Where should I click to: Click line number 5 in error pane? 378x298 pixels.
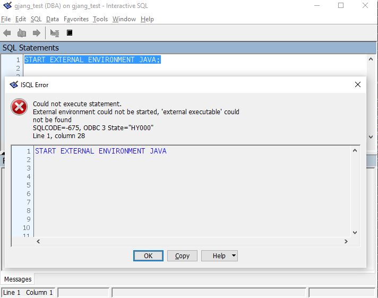pyautogui.click(x=29, y=185)
